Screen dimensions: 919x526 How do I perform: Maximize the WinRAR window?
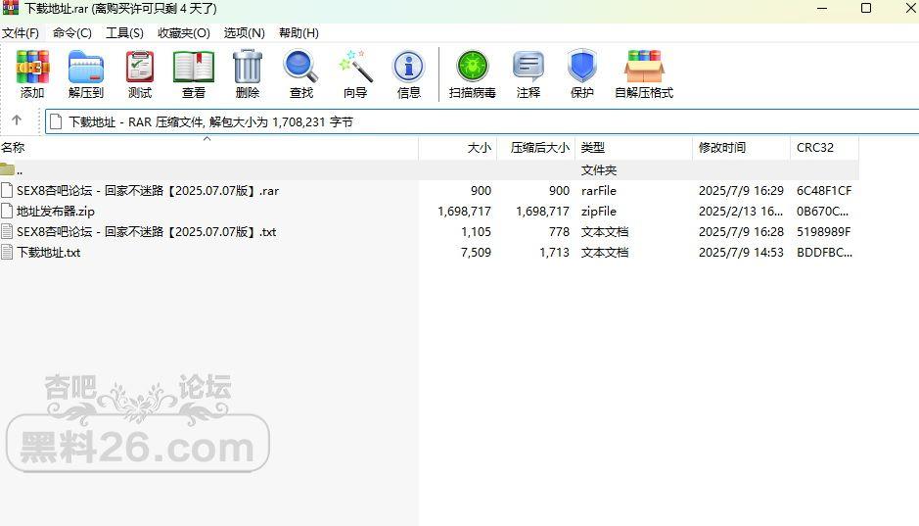(x=866, y=8)
